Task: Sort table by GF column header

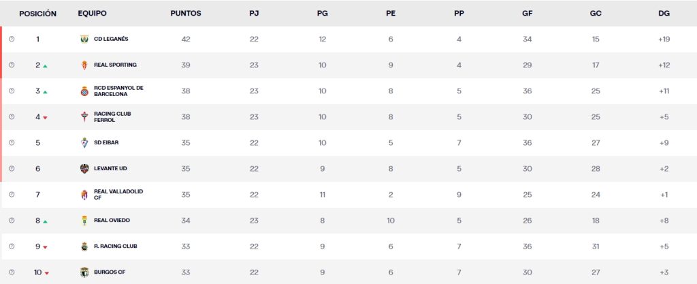Action: [x=527, y=13]
